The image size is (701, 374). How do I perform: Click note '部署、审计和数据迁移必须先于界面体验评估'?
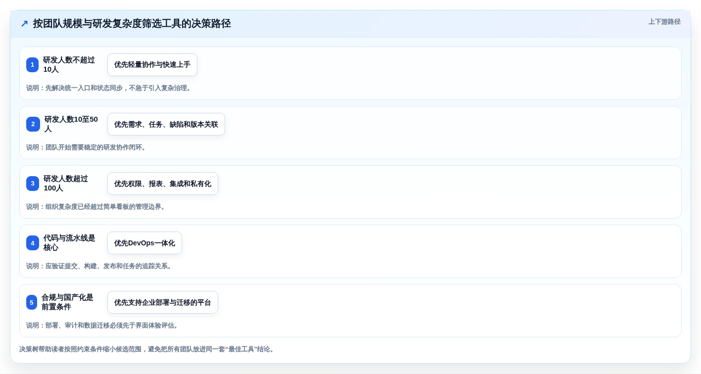[103, 326]
